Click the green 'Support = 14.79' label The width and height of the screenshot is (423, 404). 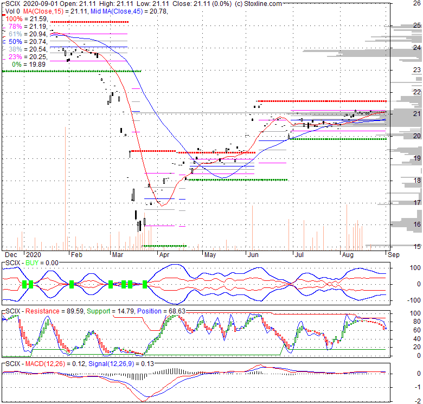pyautogui.click(x=110, y=311)
